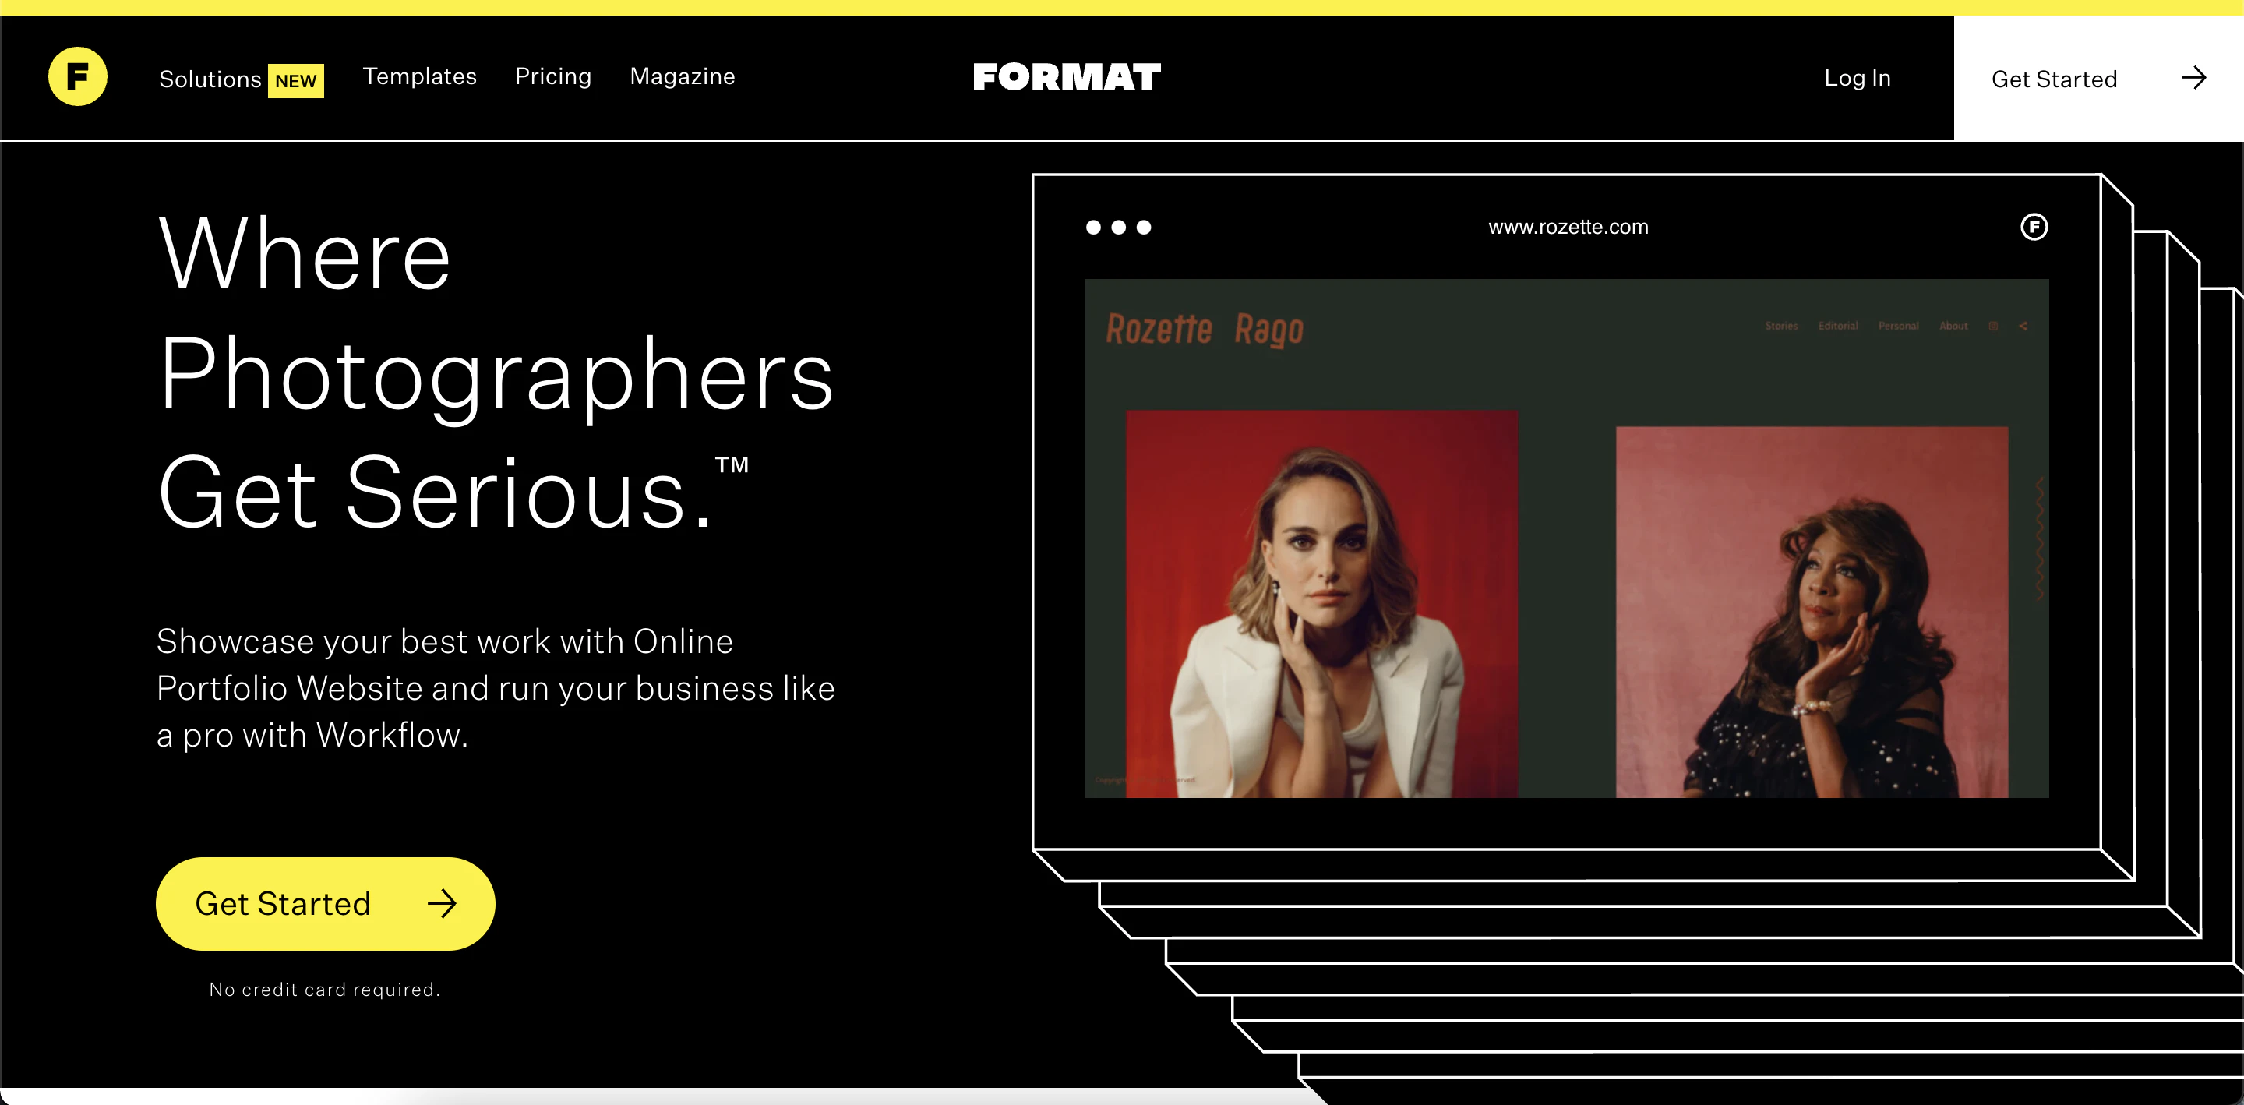The width and height of the screenshot is (2244, 1105).
Task: Click the portrait photo on the red background
Action: (x=1322, y=603)
